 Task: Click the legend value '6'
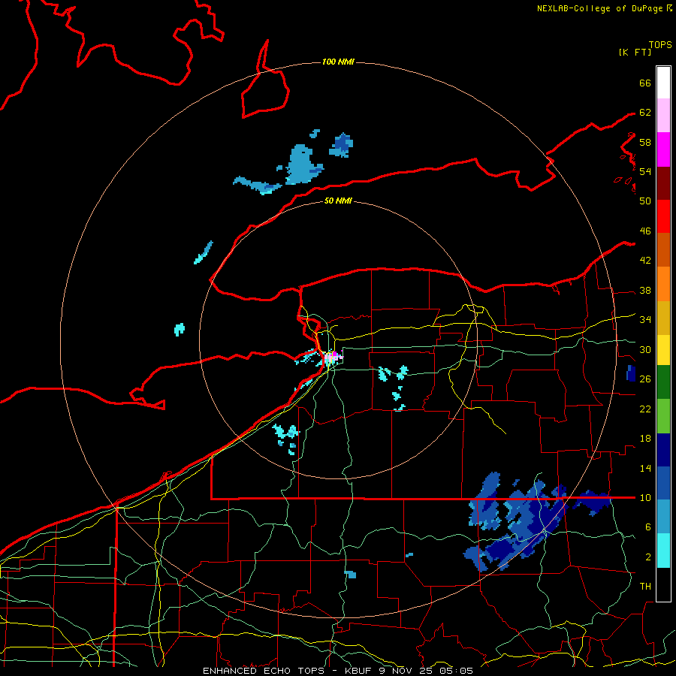click(x=648, y=527)
